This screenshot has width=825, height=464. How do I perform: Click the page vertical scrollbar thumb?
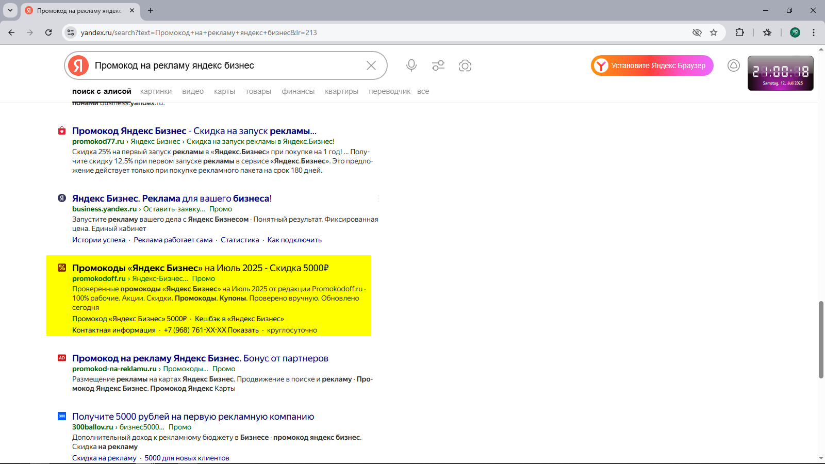click(x=821, y=339)
